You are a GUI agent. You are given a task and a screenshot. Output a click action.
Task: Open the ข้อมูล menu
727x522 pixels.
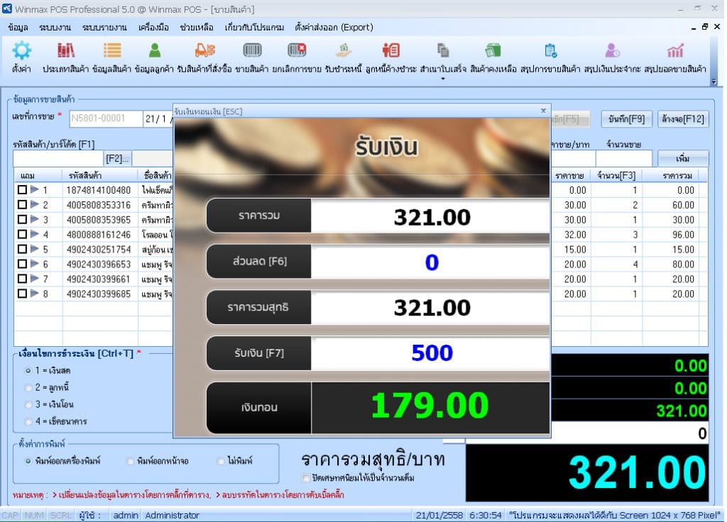[x=18, y=28]
